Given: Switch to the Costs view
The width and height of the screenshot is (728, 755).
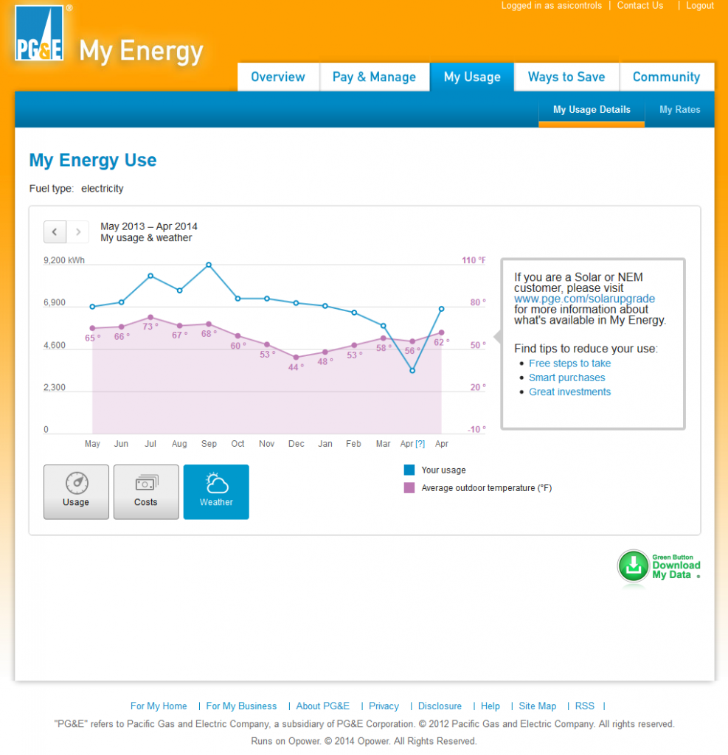Looking at the screenshot, I should click(146, 492).
